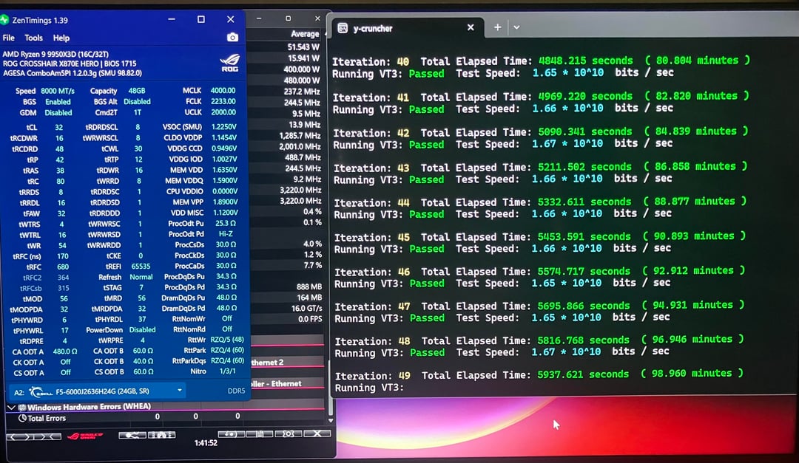799x463 pixels.
Task: Click the Nitro value 1/3/1
Action: tap(227, 371)
